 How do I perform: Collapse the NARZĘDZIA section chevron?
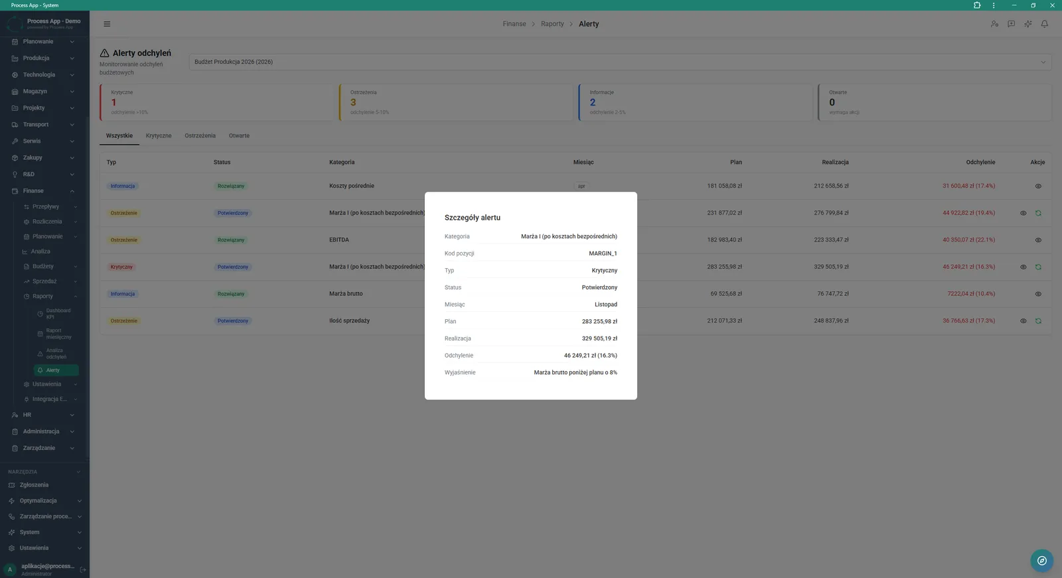point(78,472)
